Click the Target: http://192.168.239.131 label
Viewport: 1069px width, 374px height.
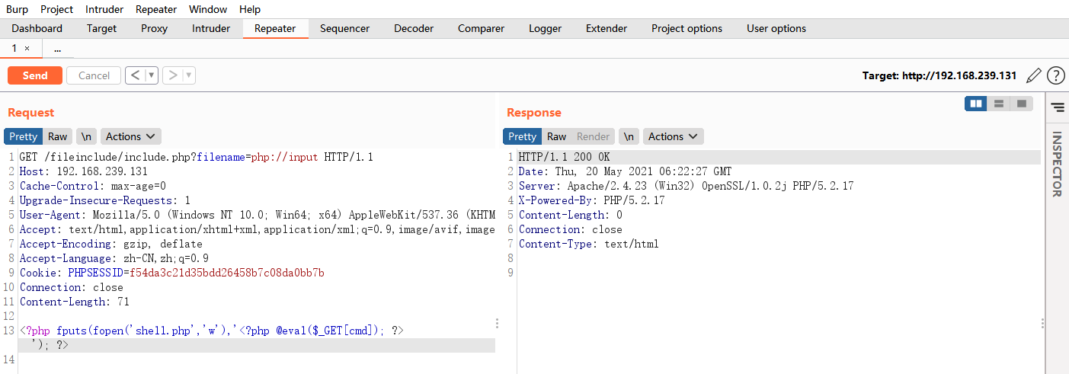[x=939, y=75]
